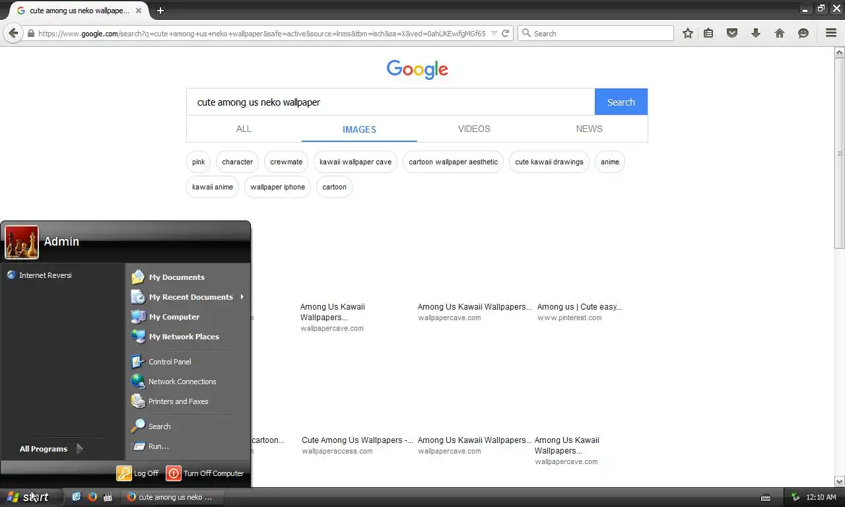The width and height of the screenshot is (845, 507).
Task: Click the Windows Start button
Action: pos(30,497)
